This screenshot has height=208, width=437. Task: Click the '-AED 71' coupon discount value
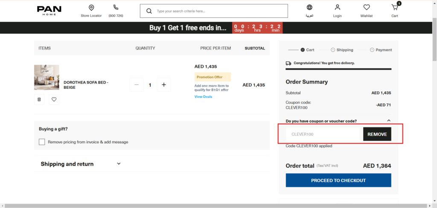coord(384,105)
